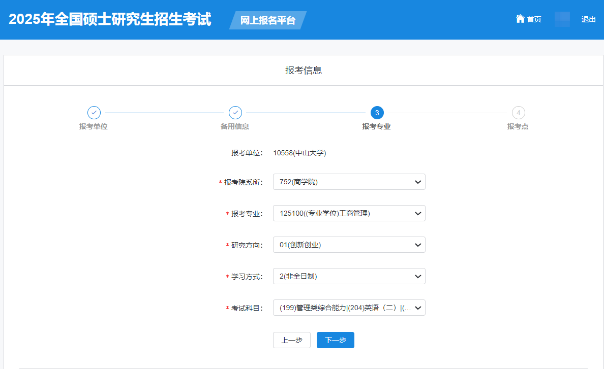604x369 pixels.
Task: Click the step 3 circle for 报考专业
Action: click(x=377, y=113)
